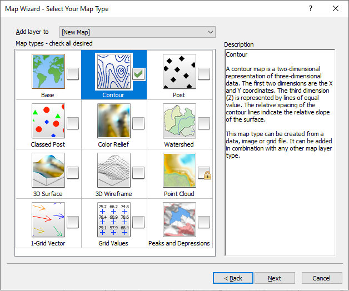
Task: Tick the Watershed map checkbox
Action: pos(204,123)
